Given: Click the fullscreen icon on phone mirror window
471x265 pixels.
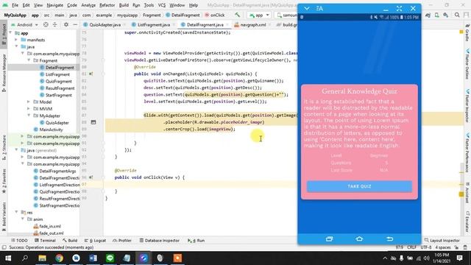Looking at the screenshot, I should (399, 8).
